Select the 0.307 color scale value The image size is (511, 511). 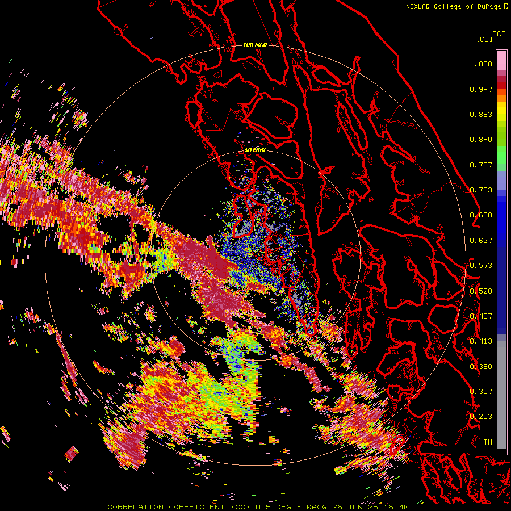tap(481, 391)
